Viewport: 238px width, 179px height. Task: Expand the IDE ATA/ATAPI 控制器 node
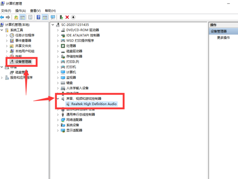click(x=58, y=35)
